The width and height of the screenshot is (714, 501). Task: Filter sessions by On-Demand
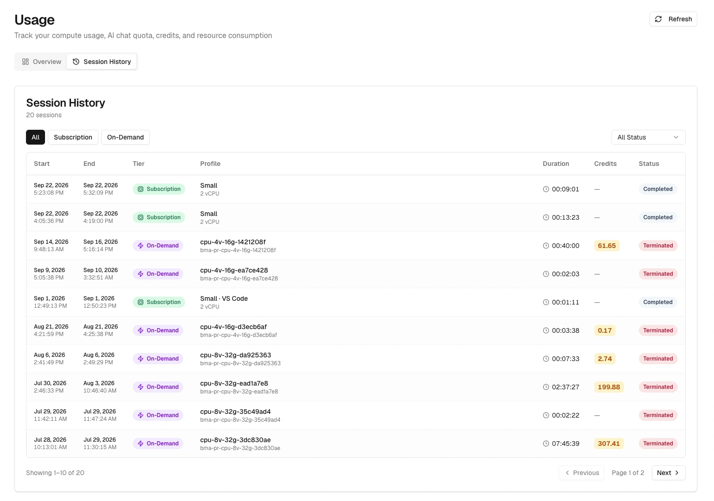pos(125,137)
